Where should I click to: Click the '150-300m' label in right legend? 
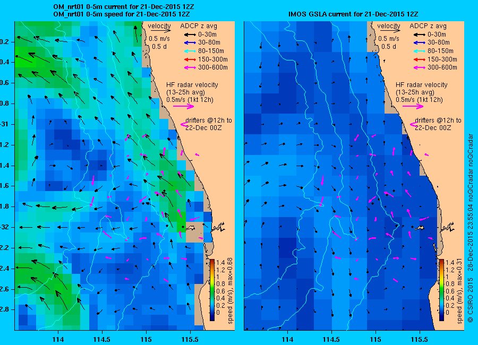point(442,59)
